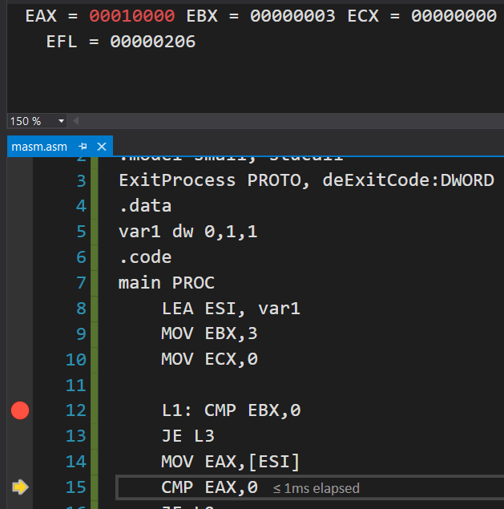
Task: Click the ECX value 00000000
Action: point(454,16)
